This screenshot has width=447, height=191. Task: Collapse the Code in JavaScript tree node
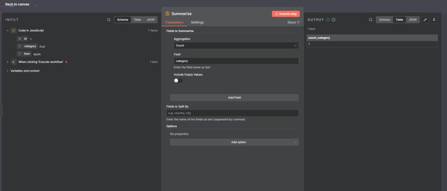pyautogui.click(x=7, y=31)
